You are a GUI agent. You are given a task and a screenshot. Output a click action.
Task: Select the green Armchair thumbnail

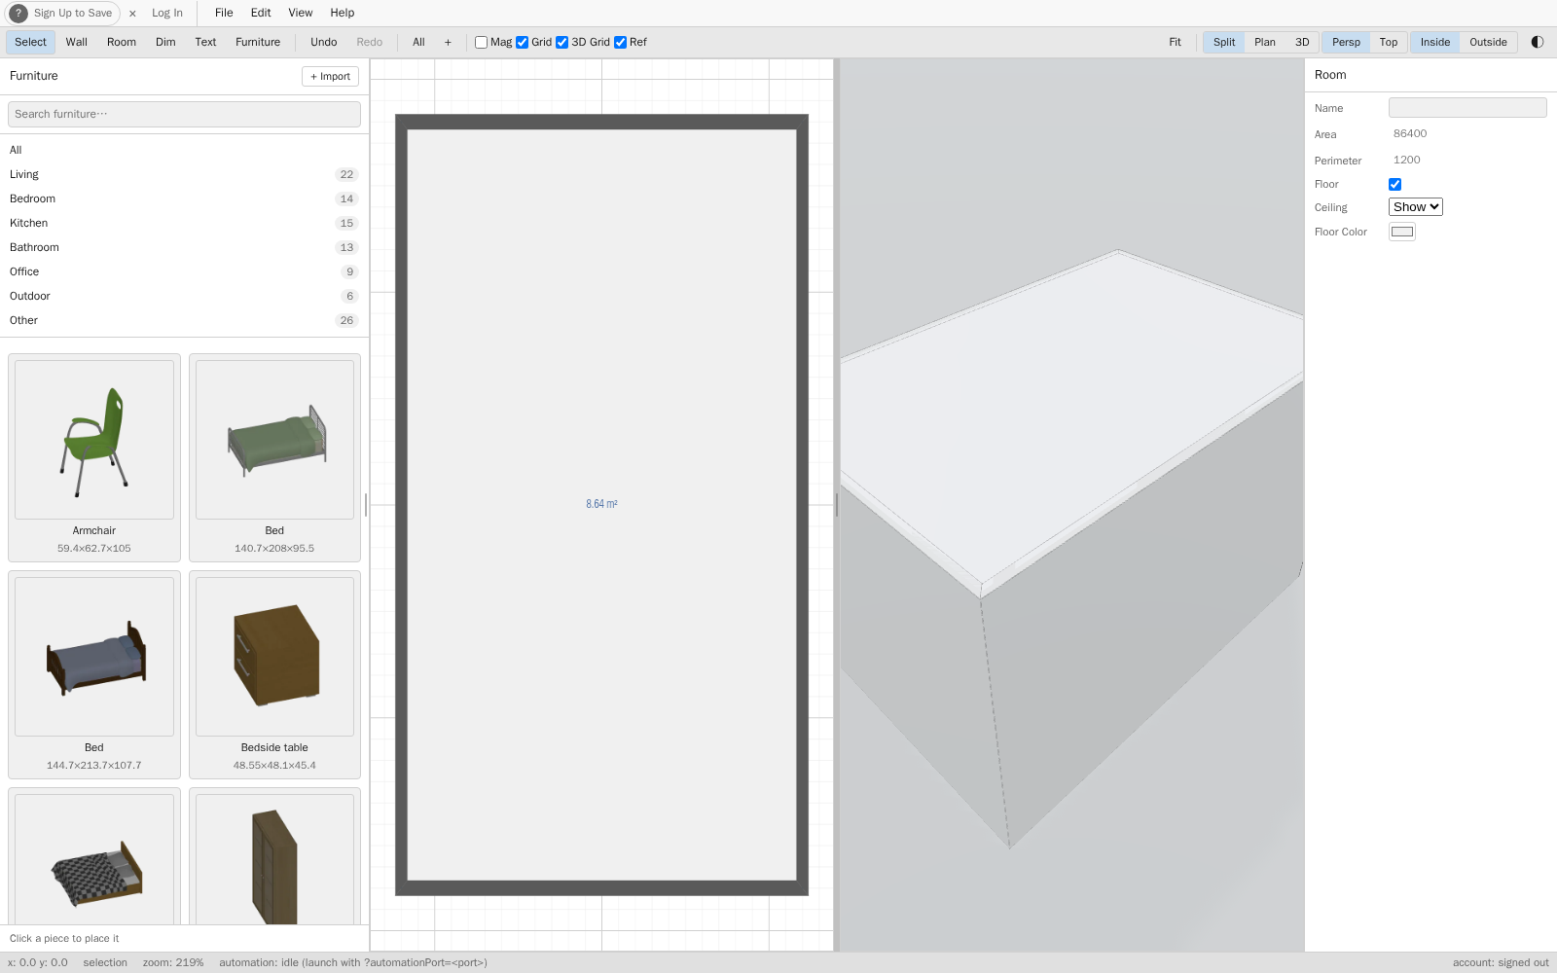tap(94, 440)
